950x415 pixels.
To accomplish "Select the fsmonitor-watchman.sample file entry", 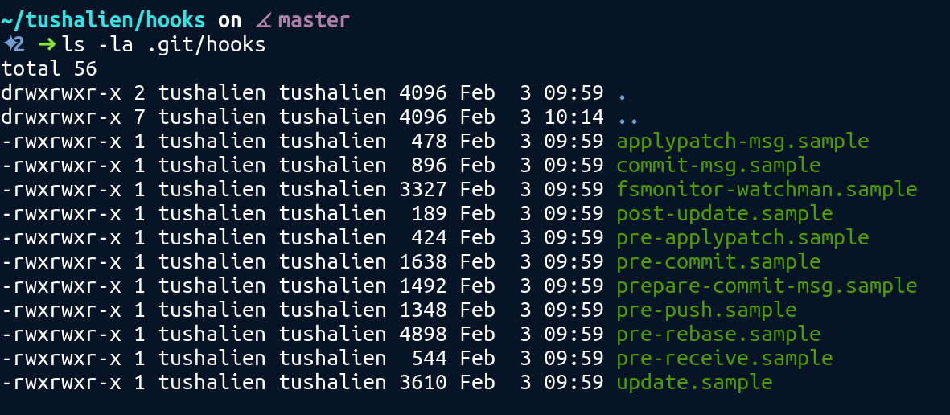I will click(x=767, y=190).
